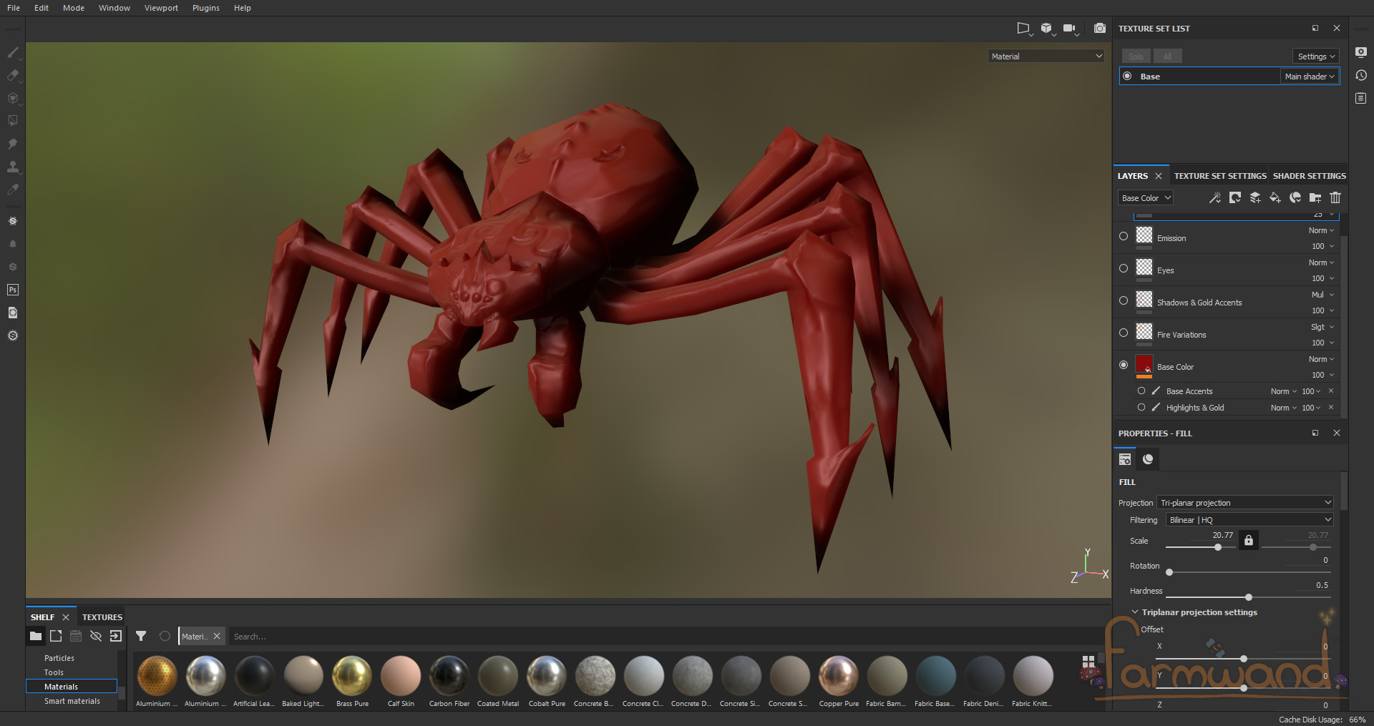Image resolution: width=1374 pixels, height=726 pixels.
Task: Select the Material picker eyedropper tool
Action: click(x=12, y=190)
